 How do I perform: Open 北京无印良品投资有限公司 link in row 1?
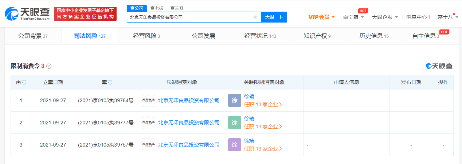189,101
